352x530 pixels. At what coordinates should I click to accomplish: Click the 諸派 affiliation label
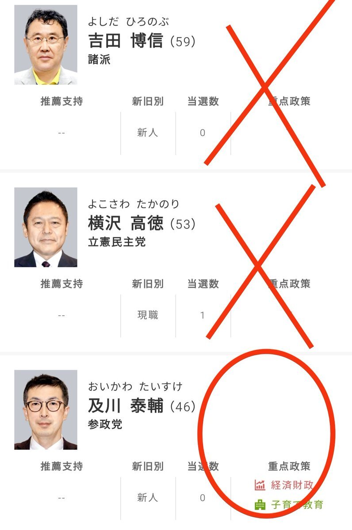[x=99, y=60]
